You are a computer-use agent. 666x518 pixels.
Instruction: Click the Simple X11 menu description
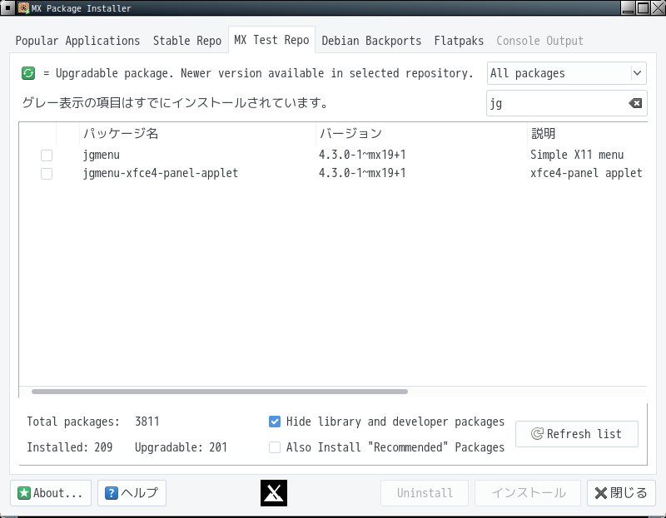pos(577,155)
